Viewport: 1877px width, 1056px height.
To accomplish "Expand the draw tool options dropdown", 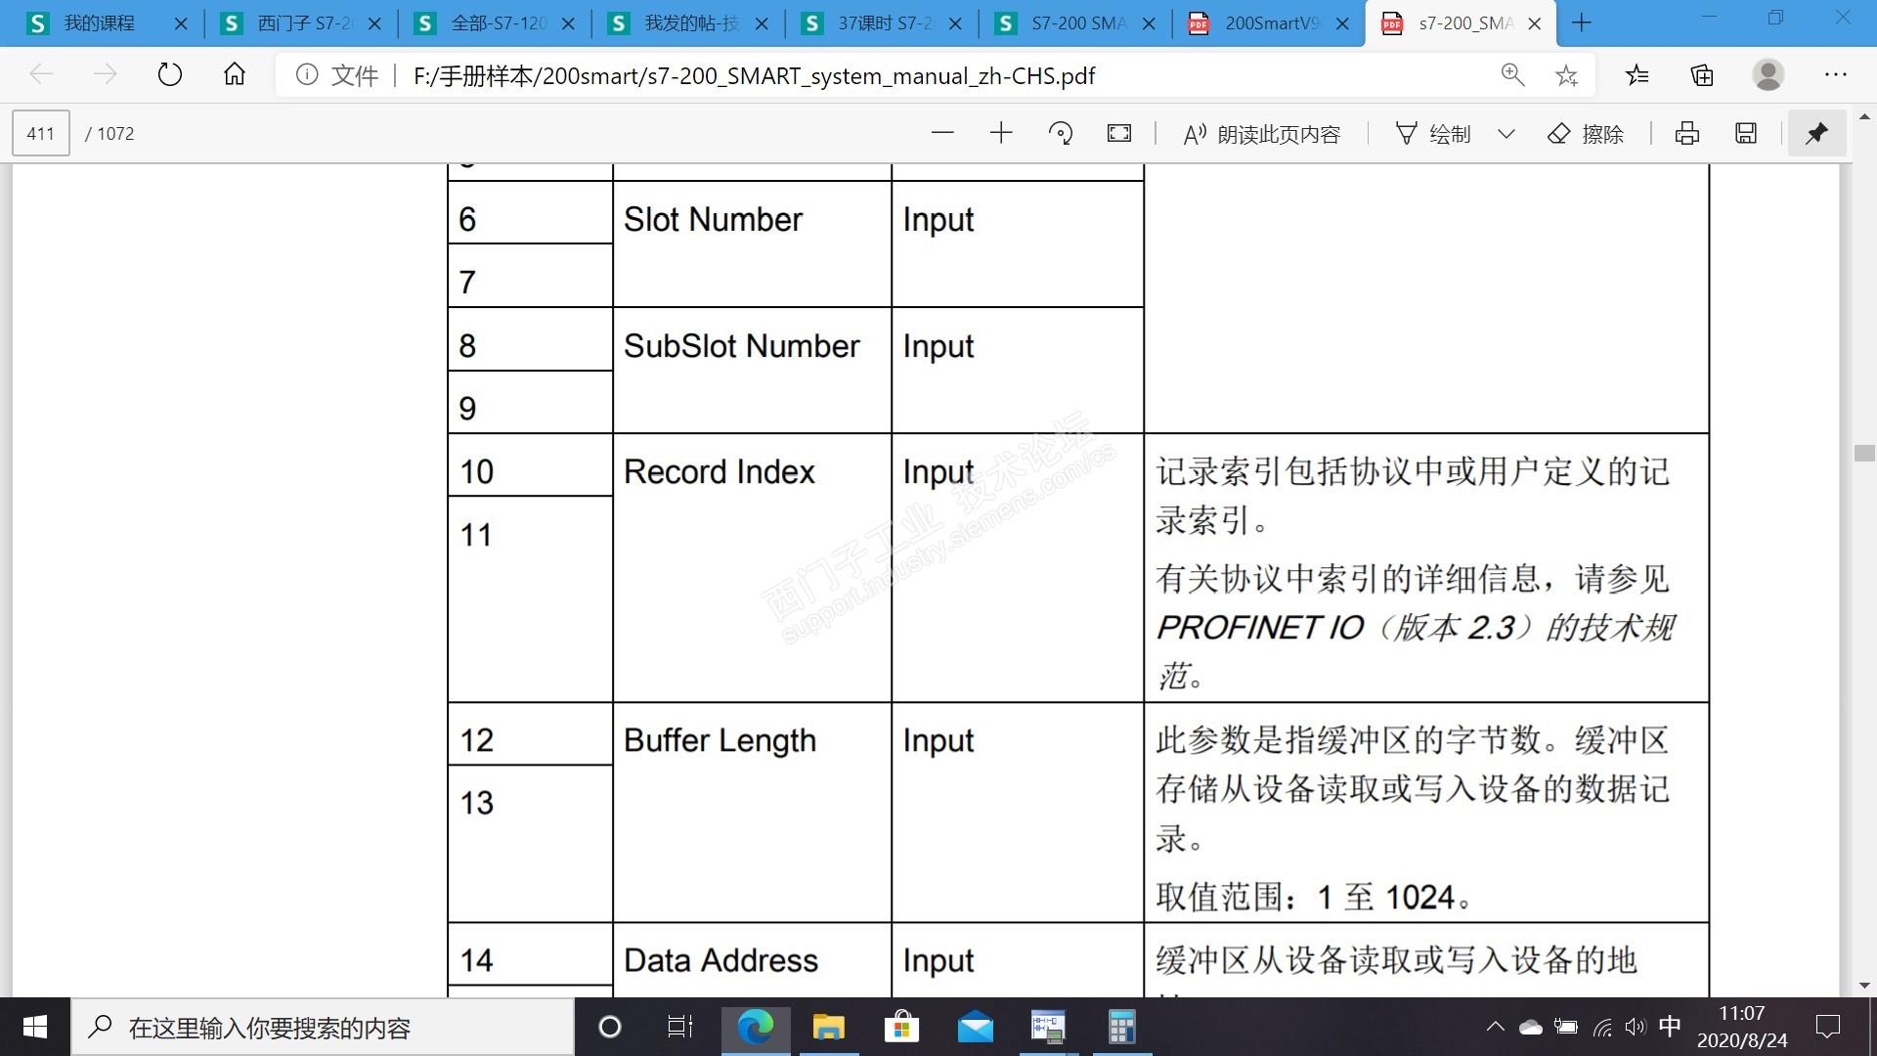I will coord(1506,134).
